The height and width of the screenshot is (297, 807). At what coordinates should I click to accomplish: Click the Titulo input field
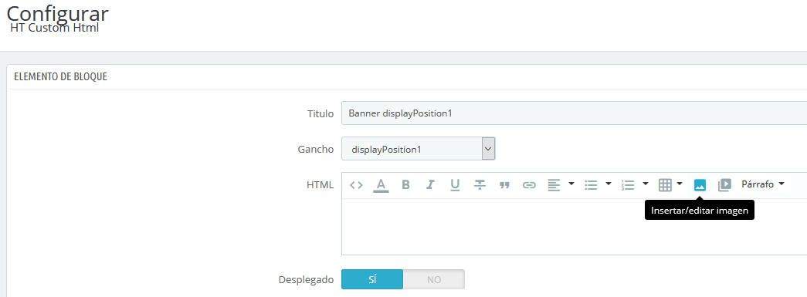[x=574, y=113]
